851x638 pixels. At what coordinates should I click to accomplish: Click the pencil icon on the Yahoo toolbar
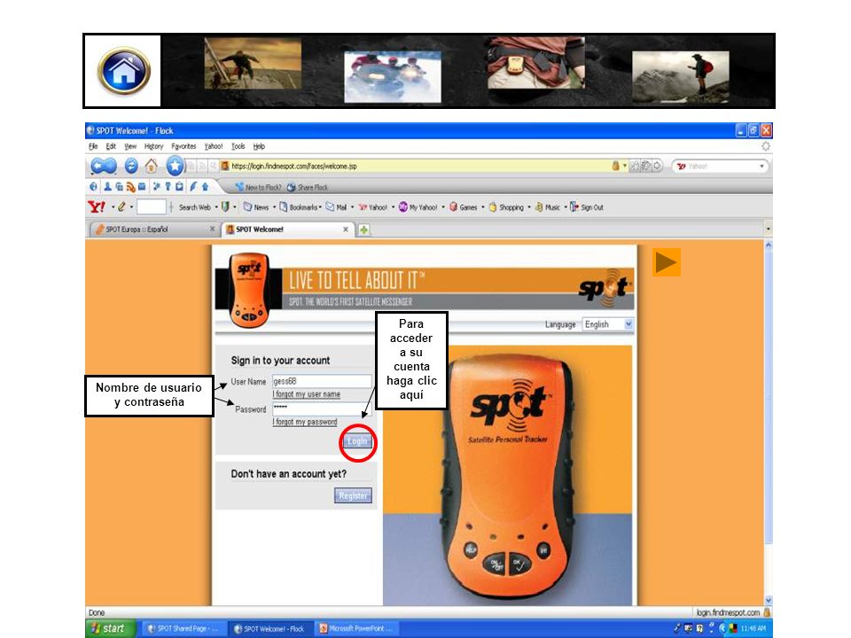click(x=121, y=206)
